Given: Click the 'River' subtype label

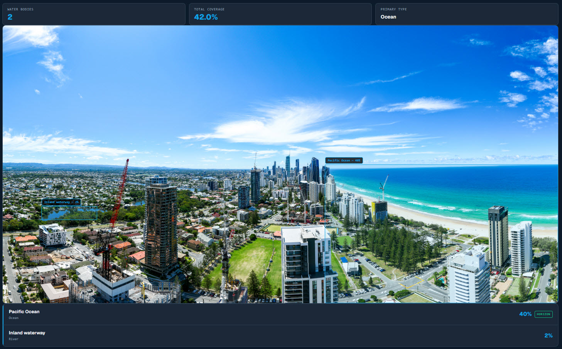Looking at the screenshot, I should coord(14,339).
